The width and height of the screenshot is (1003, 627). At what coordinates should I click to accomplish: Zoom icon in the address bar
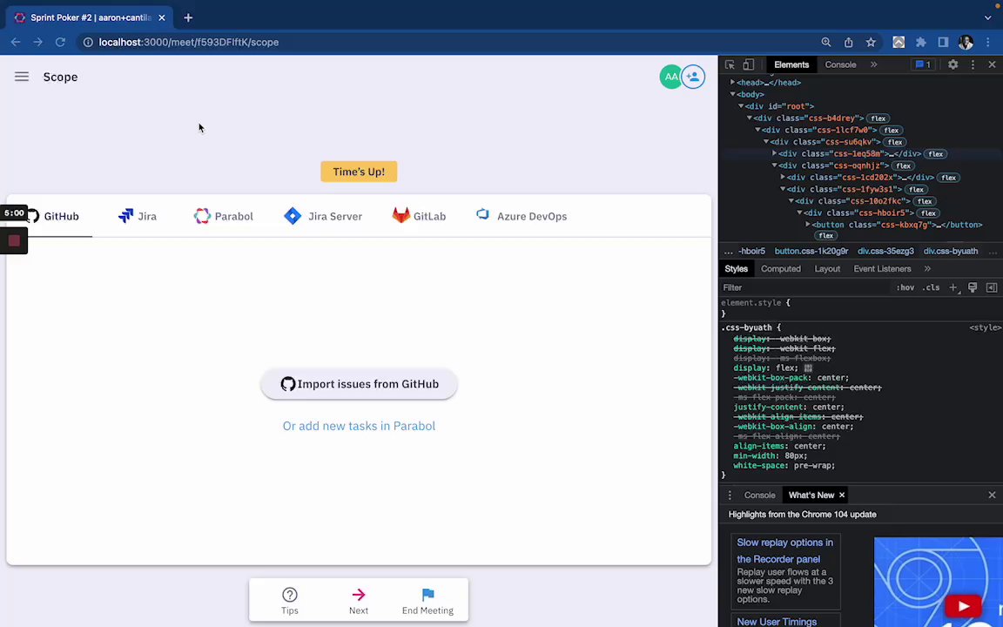coord(826,42)
